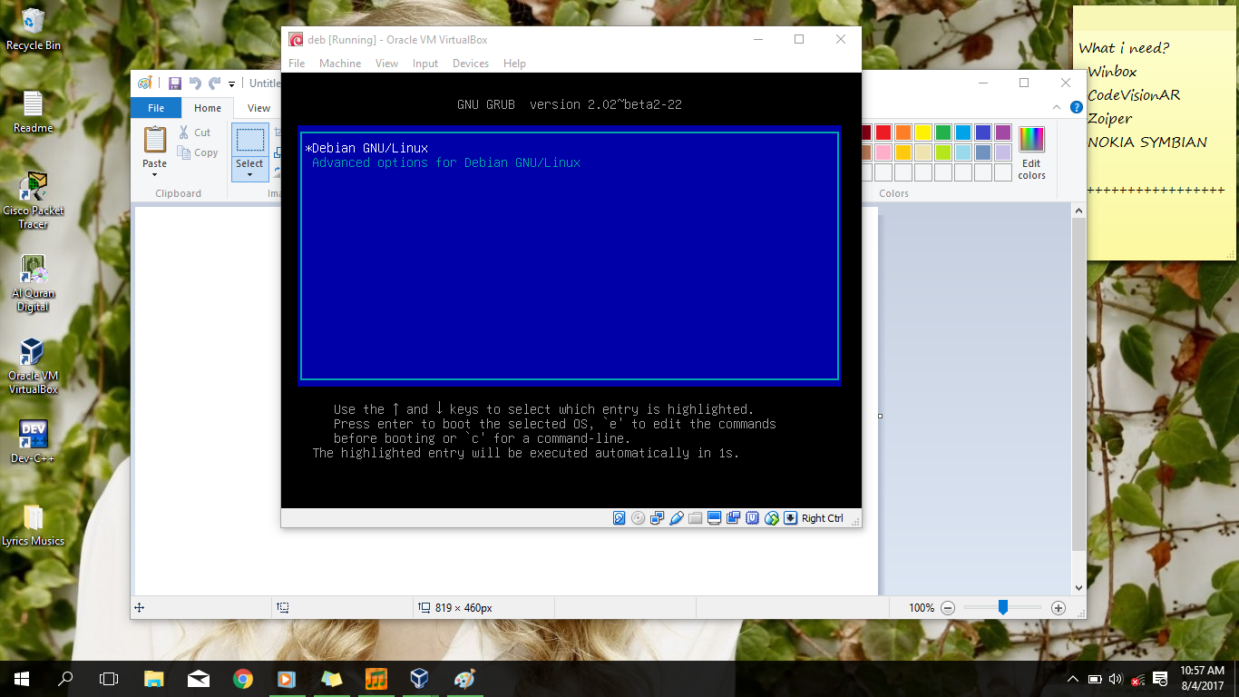Click the optical disc indicator in VirtualBox

pyautogui.click(x=638, y=518)
